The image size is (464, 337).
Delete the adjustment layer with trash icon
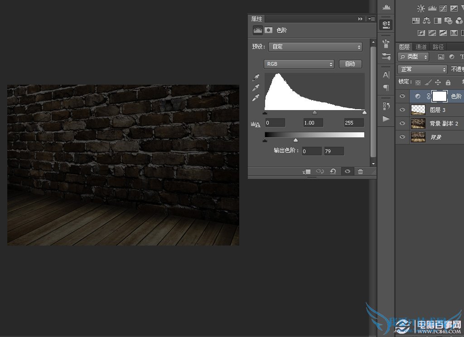point(360,171)
